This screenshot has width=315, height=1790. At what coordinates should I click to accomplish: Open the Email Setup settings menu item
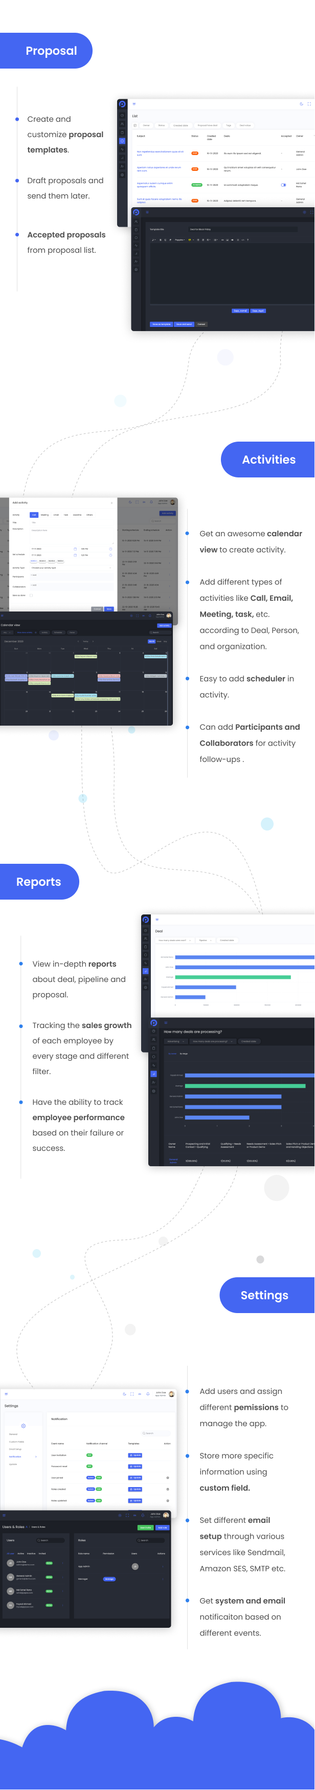(x=15, y=1450)
